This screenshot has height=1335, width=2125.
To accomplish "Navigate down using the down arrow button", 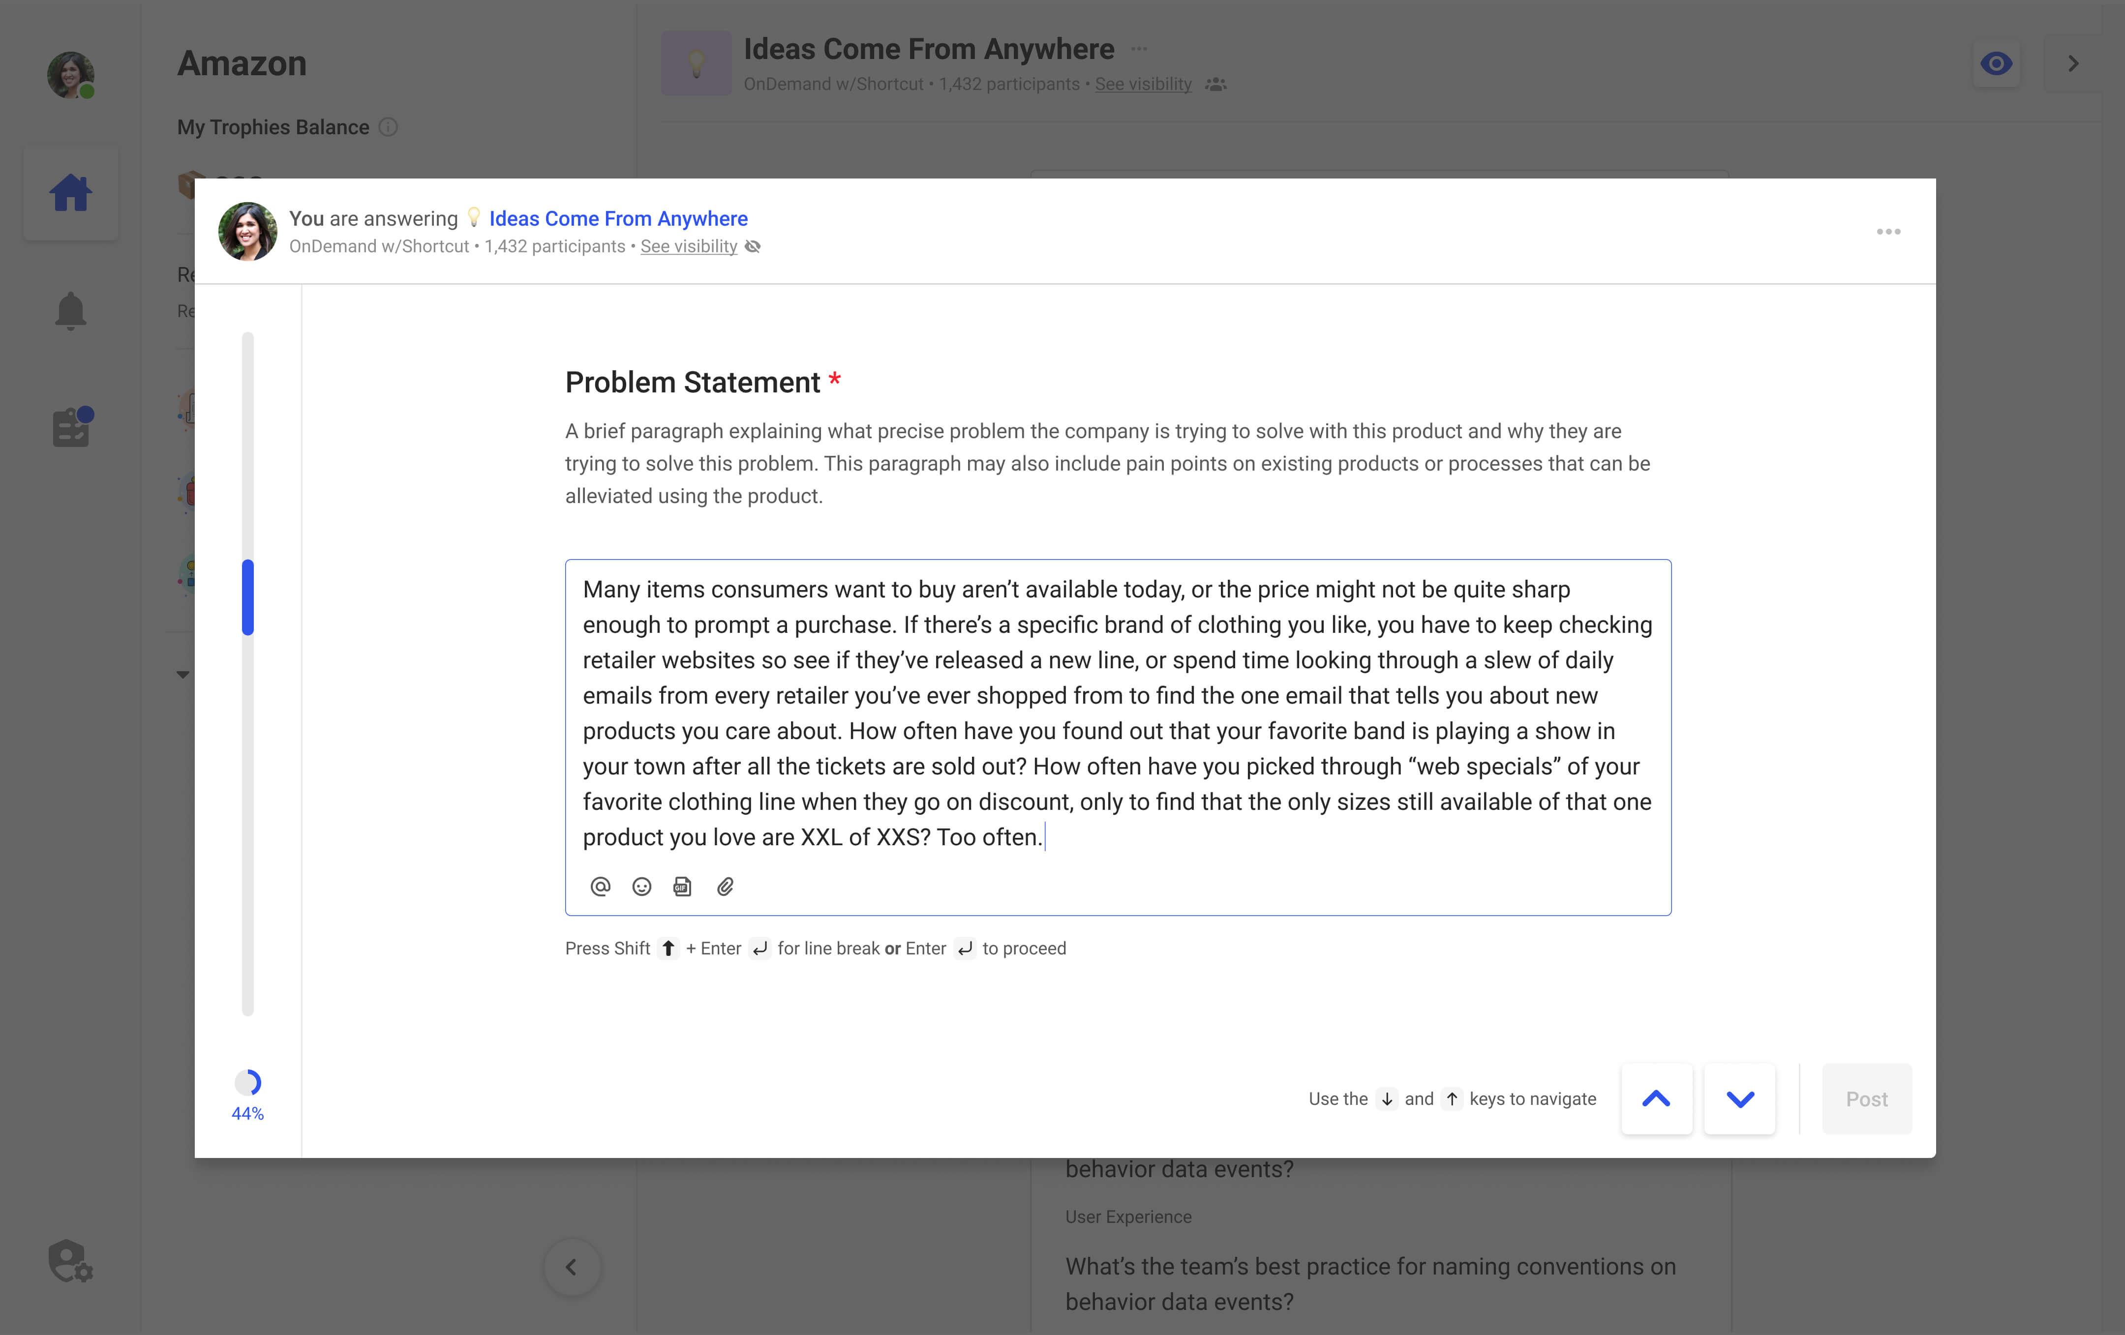I will (x=1739, y=1098).
